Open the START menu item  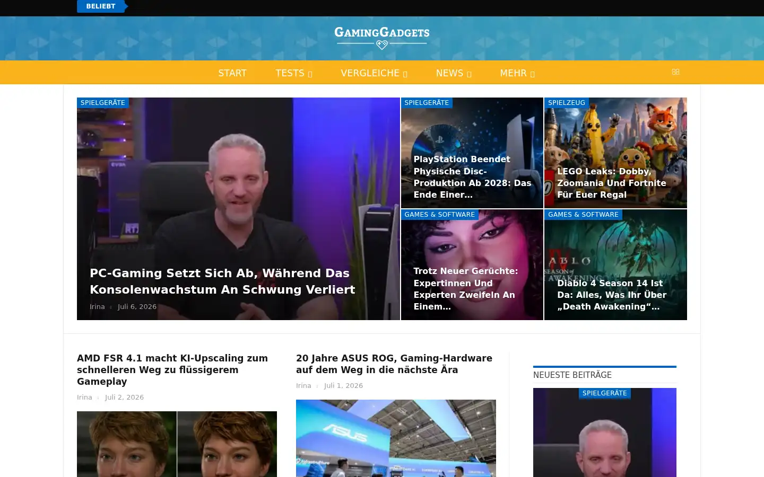232,73
